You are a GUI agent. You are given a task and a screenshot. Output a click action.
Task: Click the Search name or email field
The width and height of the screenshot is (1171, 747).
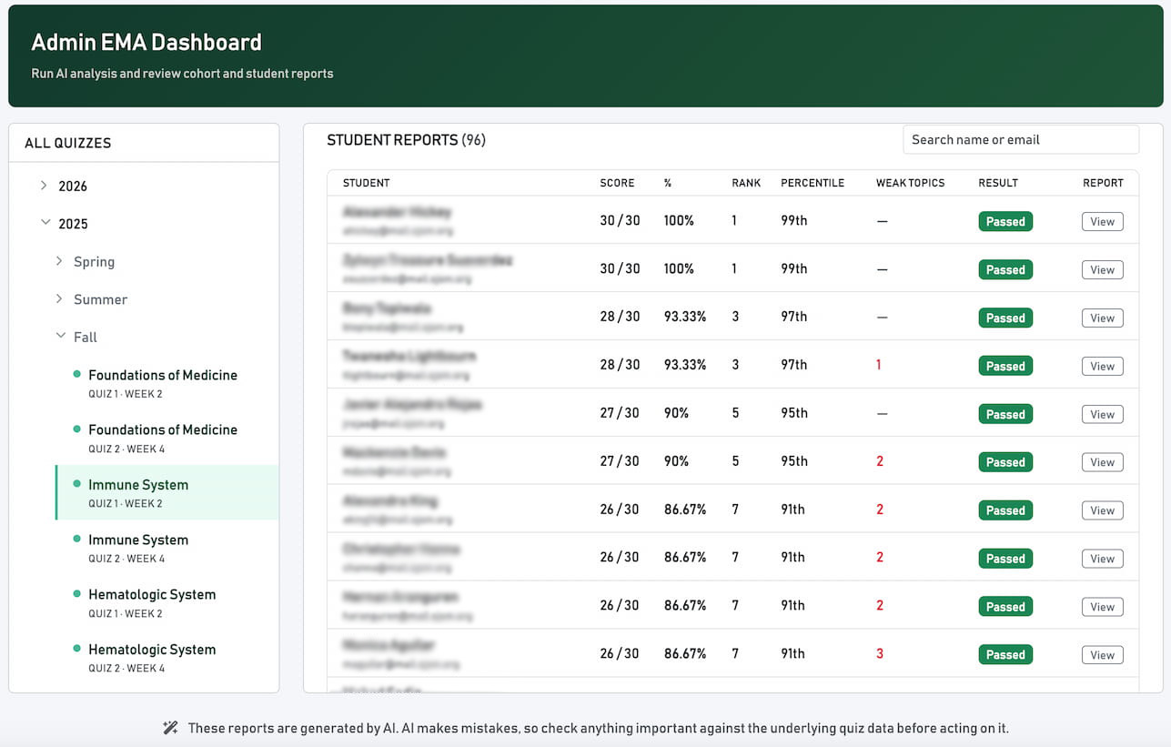point(1020,139)
